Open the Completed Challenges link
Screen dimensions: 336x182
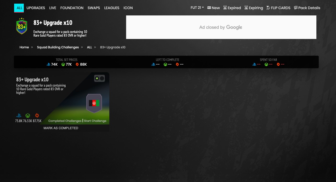[x=65, y=121]
